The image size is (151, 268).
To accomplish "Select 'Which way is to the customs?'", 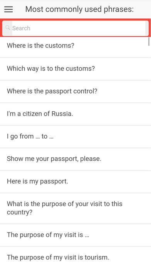I will (x=75, y=69).
